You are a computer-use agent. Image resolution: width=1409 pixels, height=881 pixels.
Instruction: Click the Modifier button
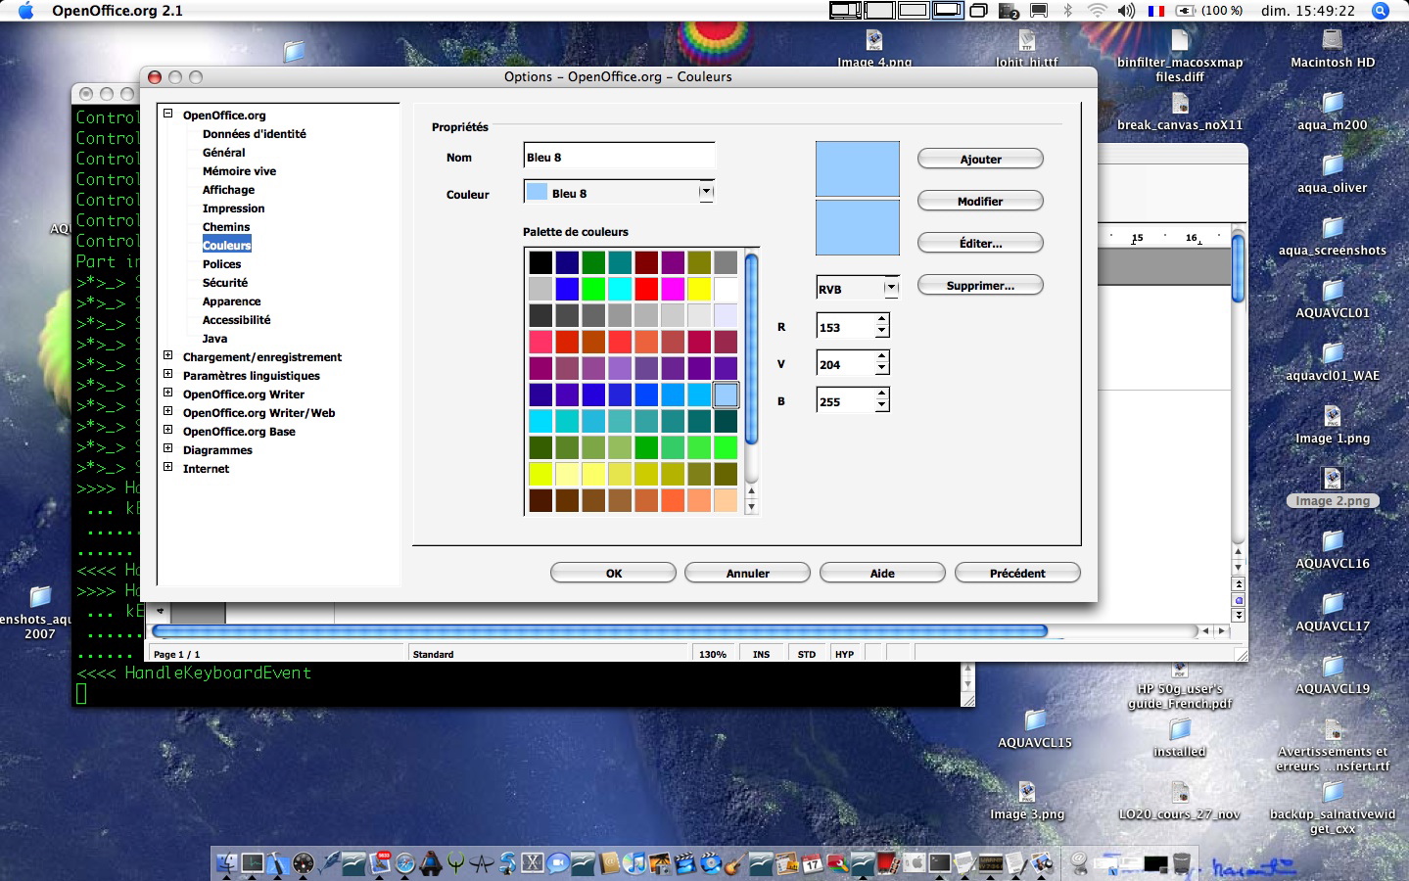(x=980, y=202)
